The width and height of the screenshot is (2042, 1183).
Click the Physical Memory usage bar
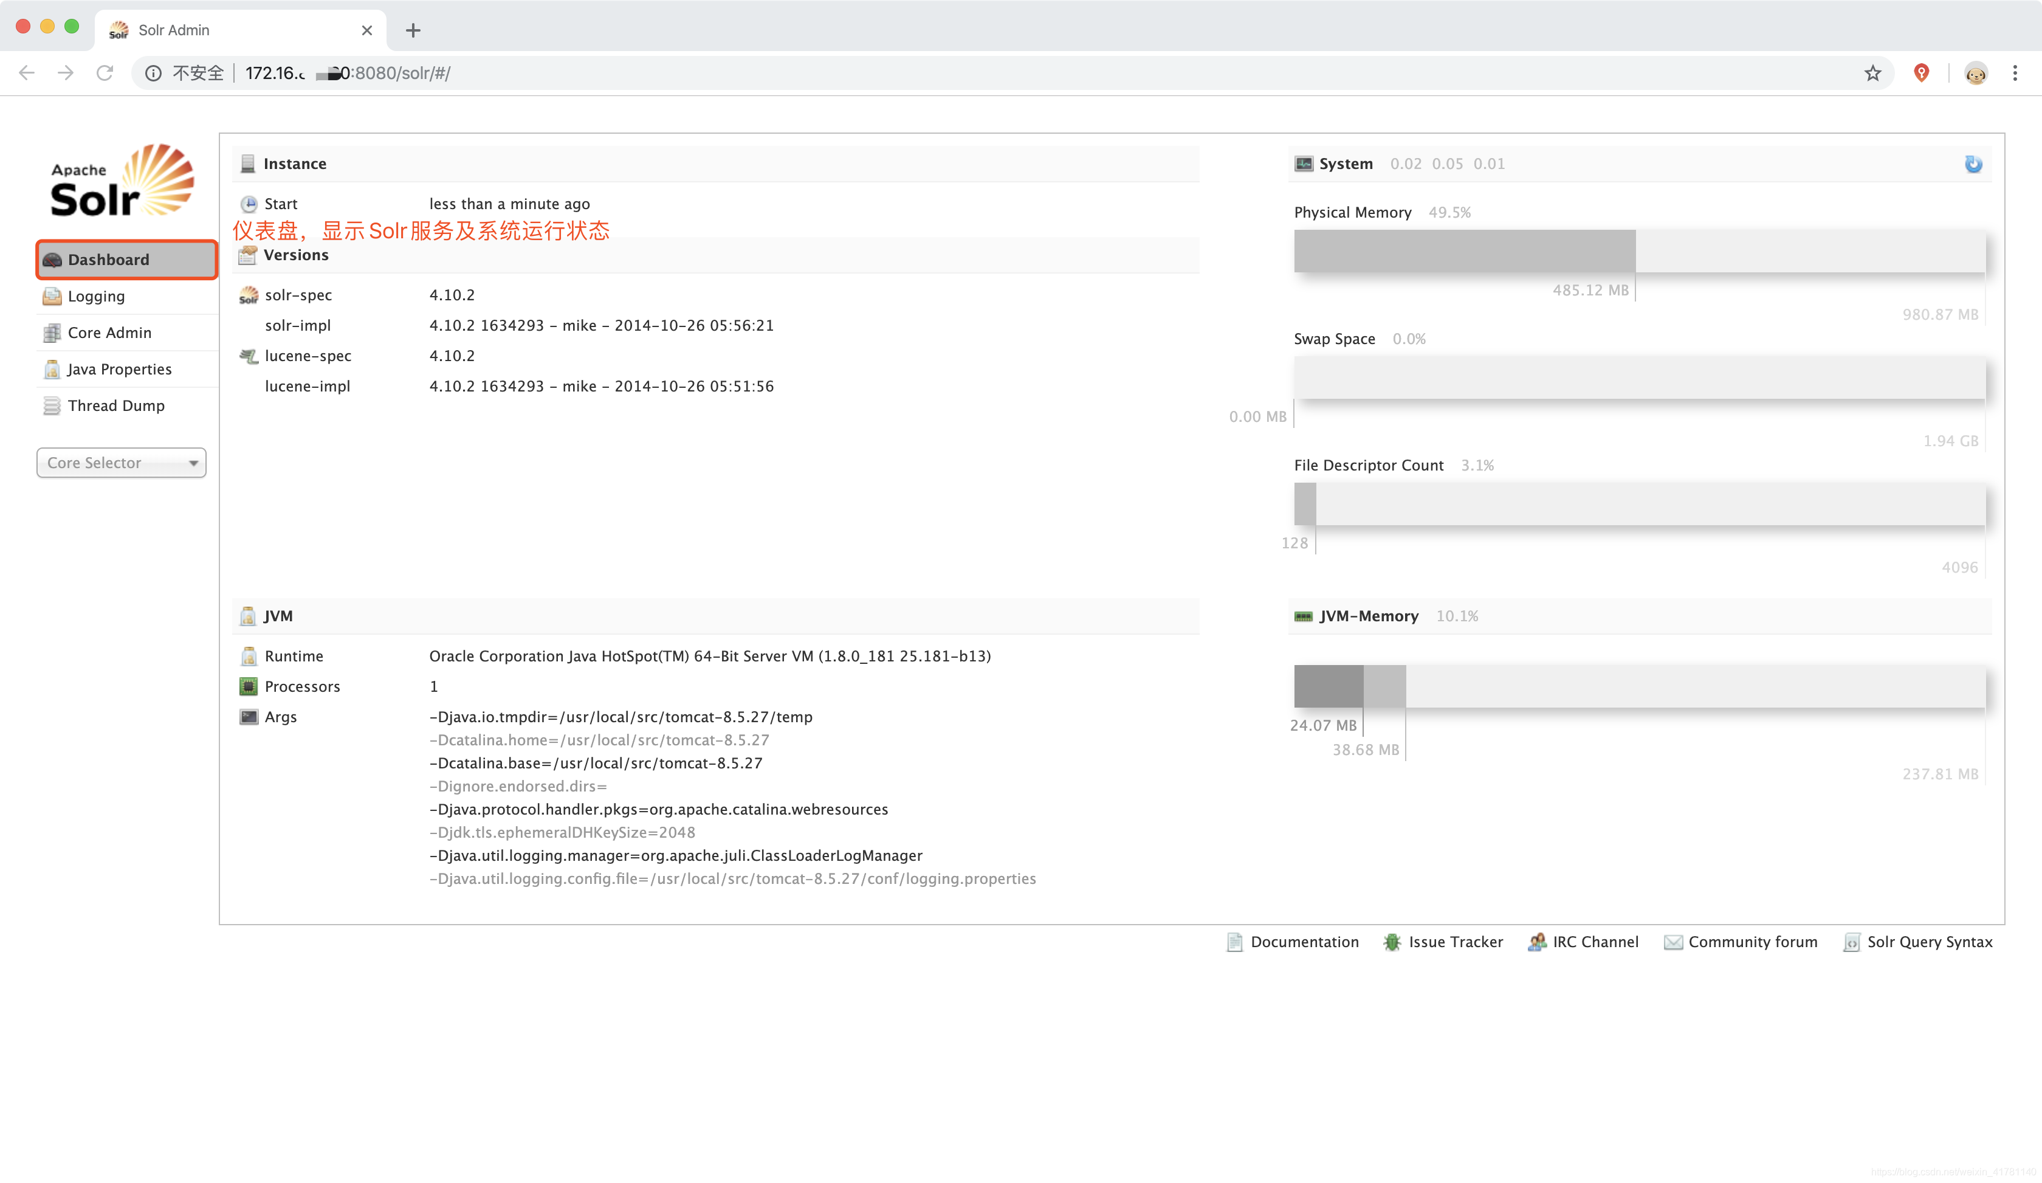[x=1639, y=251]
